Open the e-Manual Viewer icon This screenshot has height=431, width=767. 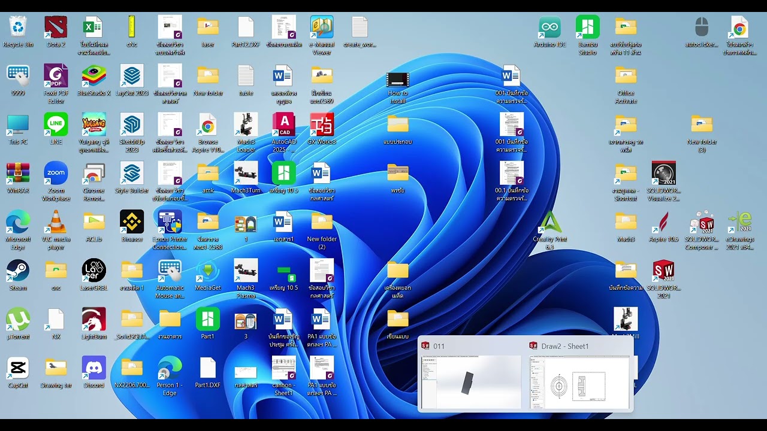[x=322, y=35]
